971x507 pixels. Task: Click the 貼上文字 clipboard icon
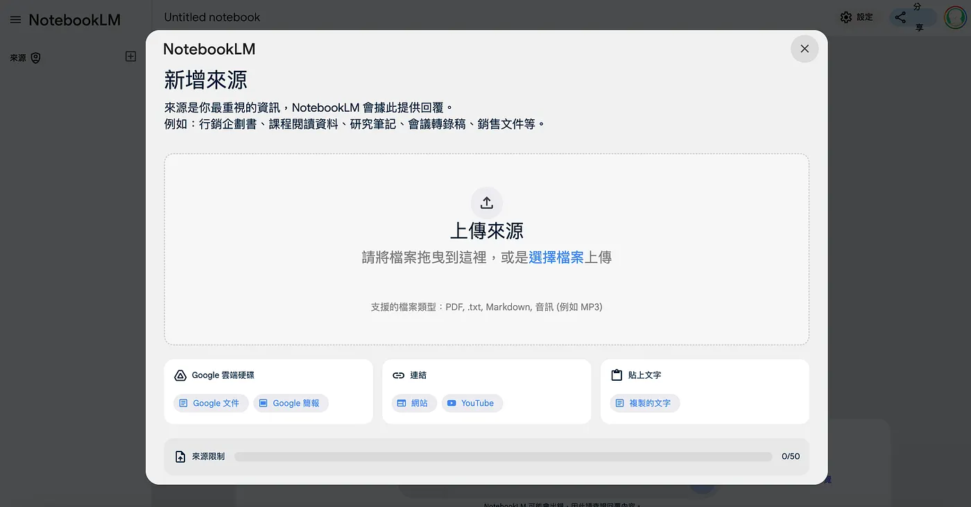tap(617, 375)
